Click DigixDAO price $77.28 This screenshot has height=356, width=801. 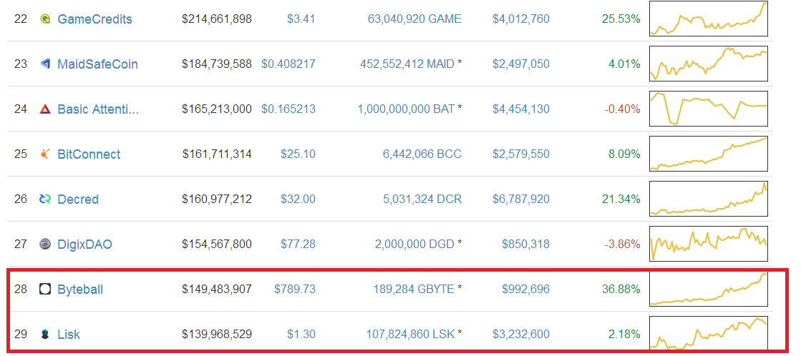[298, 244]
